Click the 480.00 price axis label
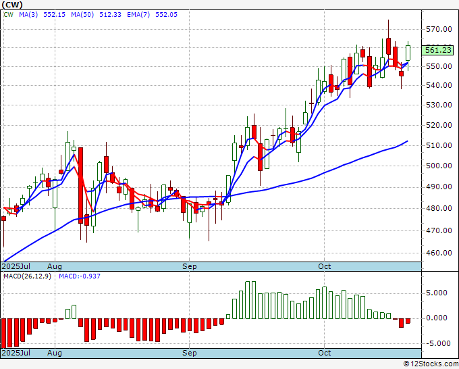This screenshot has height=369, width=459. coord(439,208)
